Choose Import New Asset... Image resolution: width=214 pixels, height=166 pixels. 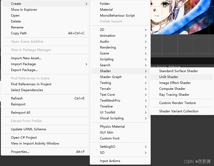point(46,58)
